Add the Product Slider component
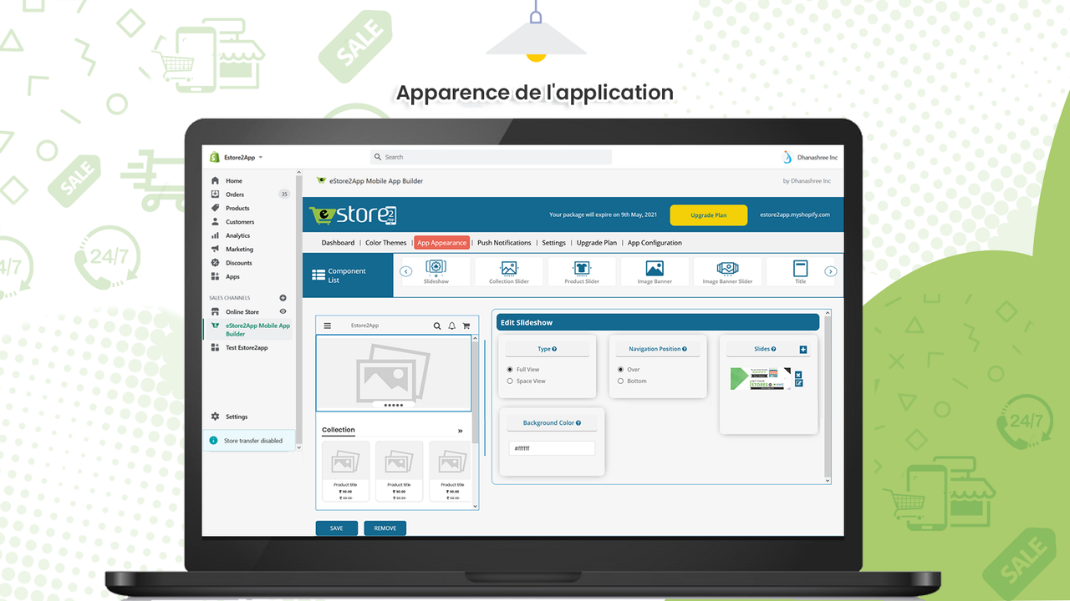This screenshot has height=601, width=1070. 582,272
